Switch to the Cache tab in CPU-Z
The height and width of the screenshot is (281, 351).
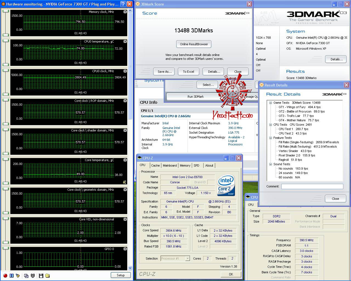click(155, 165)
